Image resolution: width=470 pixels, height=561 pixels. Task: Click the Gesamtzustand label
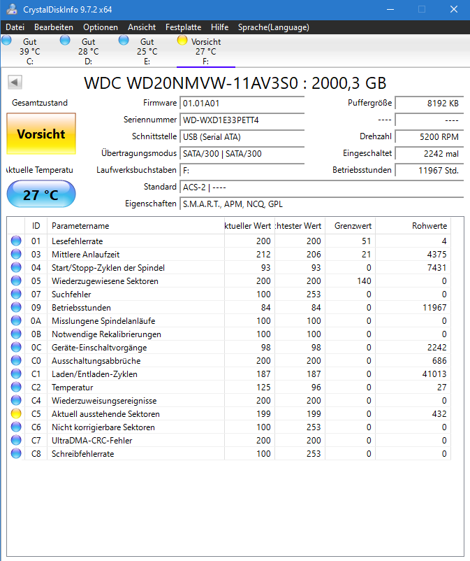pos(40,103)
